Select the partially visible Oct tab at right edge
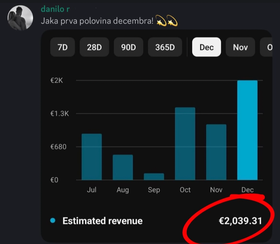Image resolution: width=280 pixels, height=244 pixels. coord(267,47)
